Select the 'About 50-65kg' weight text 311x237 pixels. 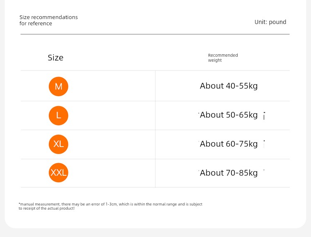coord(228,115)
